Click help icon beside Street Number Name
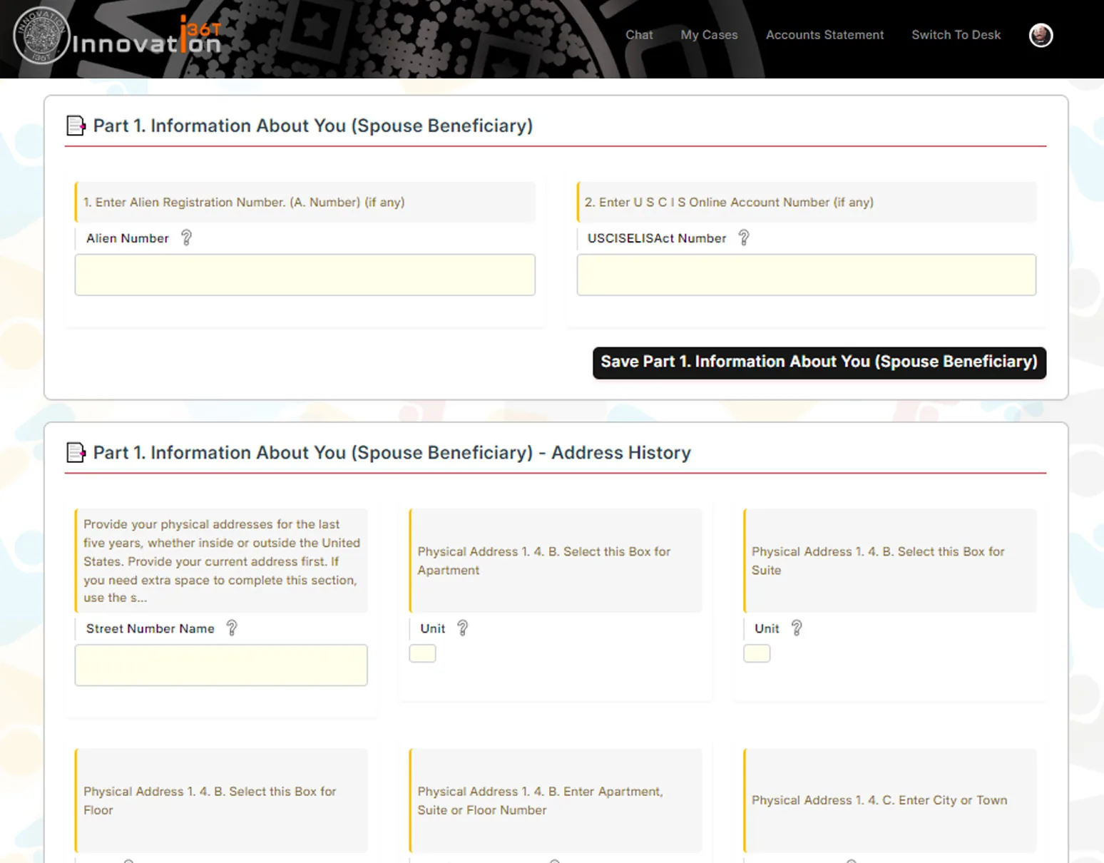 click(x=232, y=628)
